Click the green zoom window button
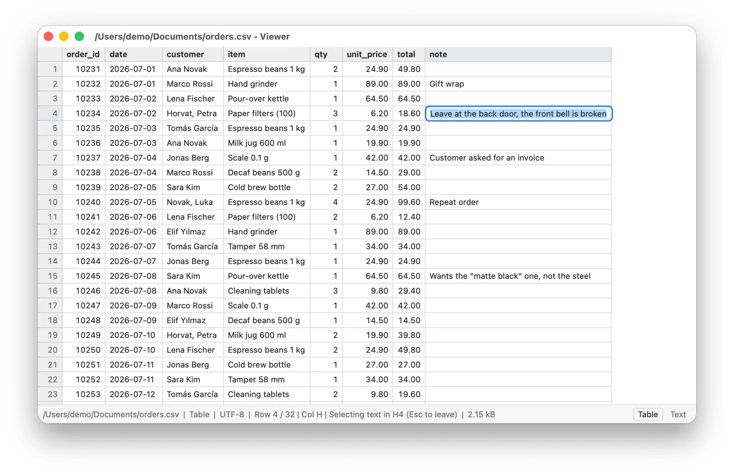 79,36
